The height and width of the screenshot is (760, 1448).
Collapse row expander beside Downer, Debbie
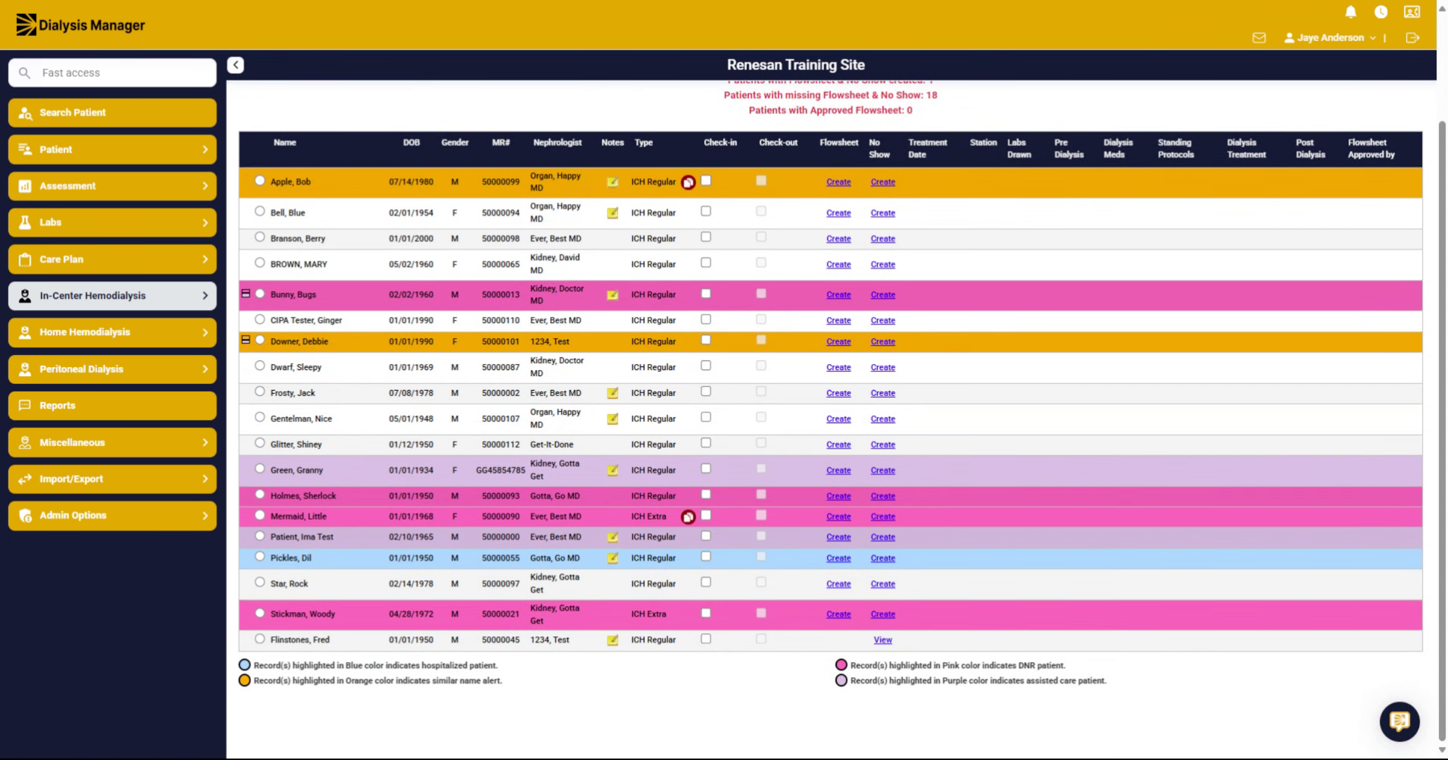pyautogui.click(x=246, y=340)
